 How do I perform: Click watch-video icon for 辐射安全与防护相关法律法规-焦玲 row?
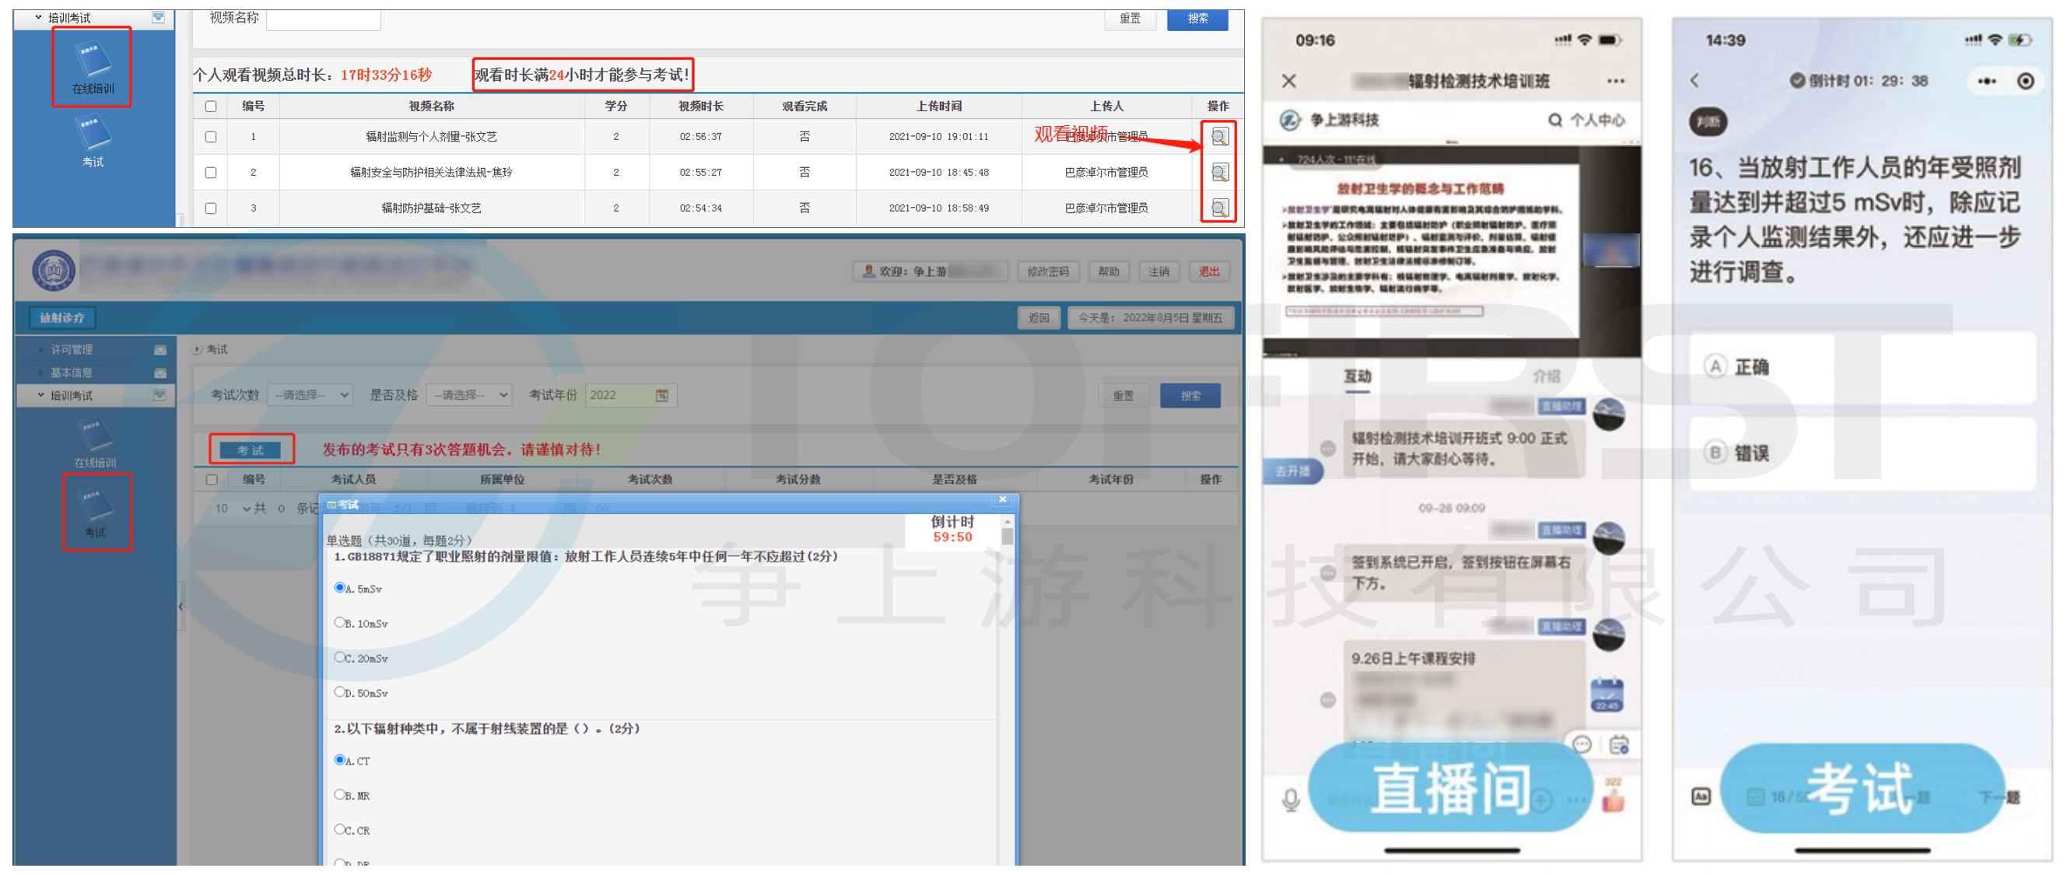pyautogui.click(x=1218, y=173)
